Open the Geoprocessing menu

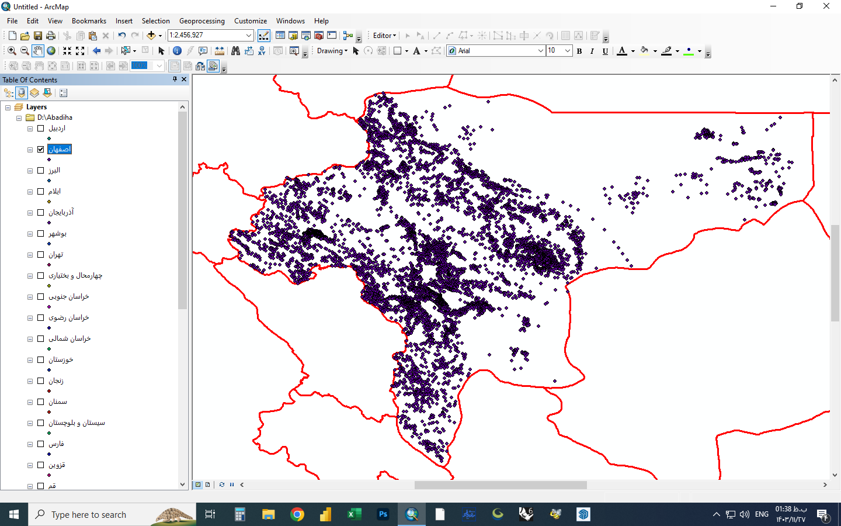(201, 21)
